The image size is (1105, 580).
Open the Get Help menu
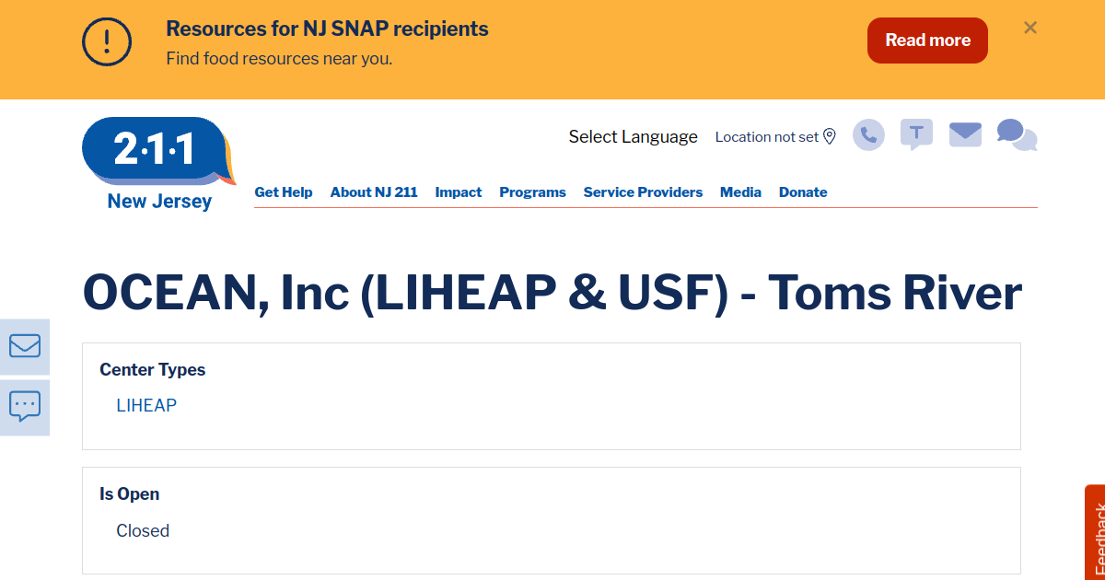coord(284,192)
